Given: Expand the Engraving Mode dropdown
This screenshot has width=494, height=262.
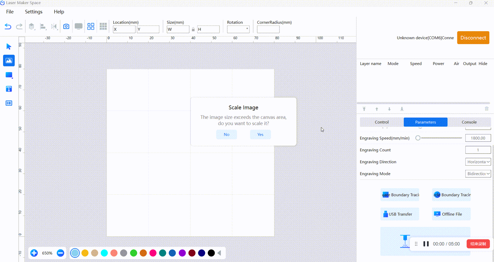Looking at the screenshot, I should coord(478,174).
